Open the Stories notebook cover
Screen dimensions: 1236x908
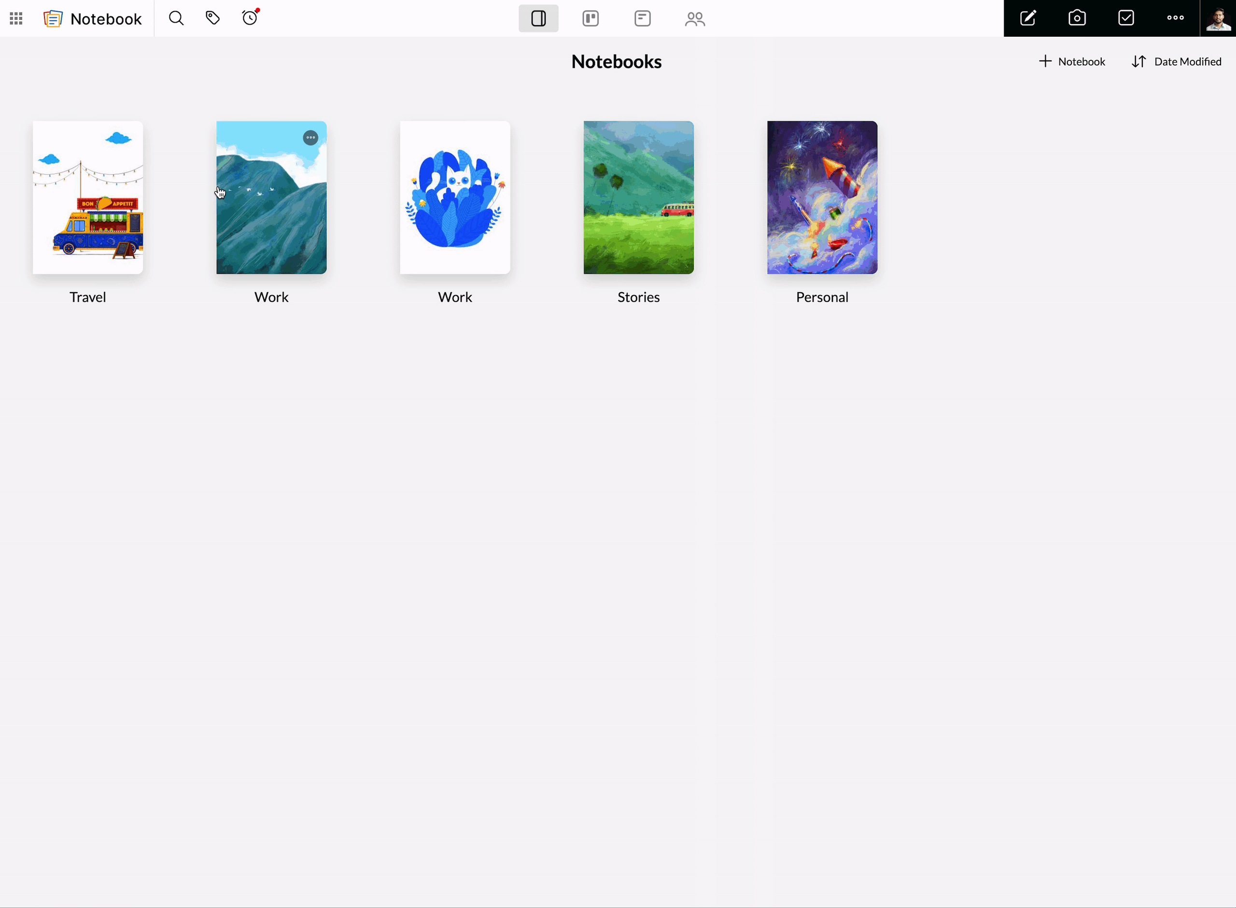[638, 198]
